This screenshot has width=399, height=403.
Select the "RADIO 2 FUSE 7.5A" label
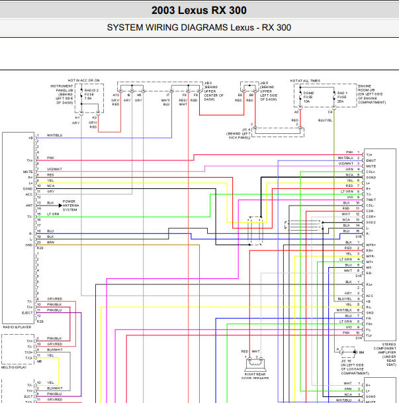coord(91,94)
